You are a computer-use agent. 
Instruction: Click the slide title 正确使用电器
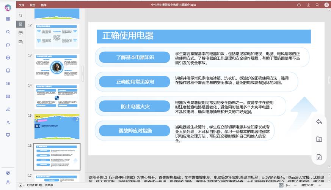[128, 36]
